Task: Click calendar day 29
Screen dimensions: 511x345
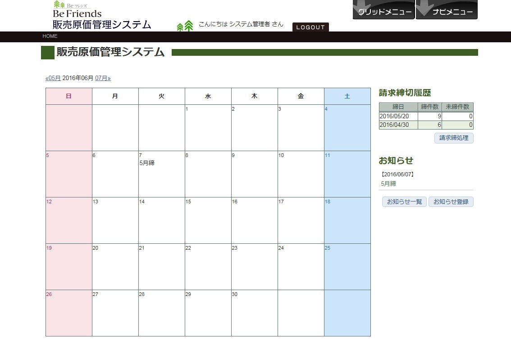Action: 208,313
